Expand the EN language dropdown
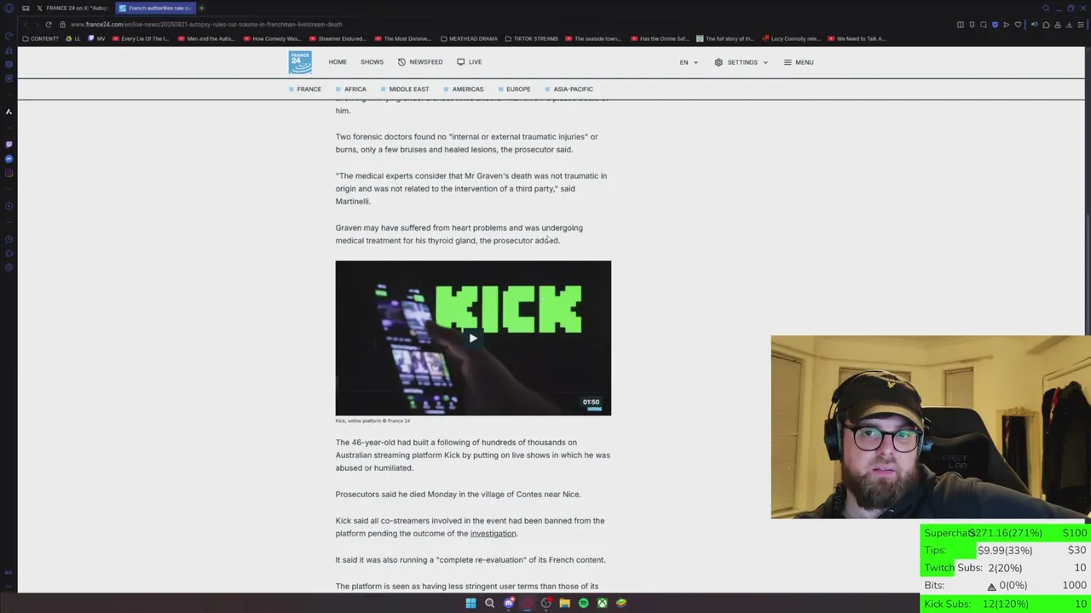 tap(689, 62)
